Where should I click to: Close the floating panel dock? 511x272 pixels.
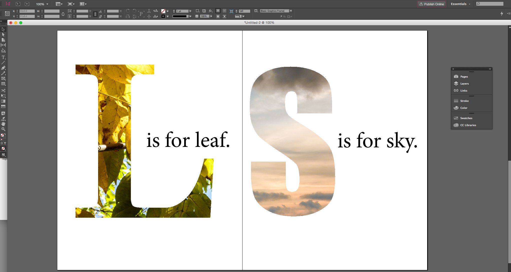pyautogui.click(x=453, y=69)
